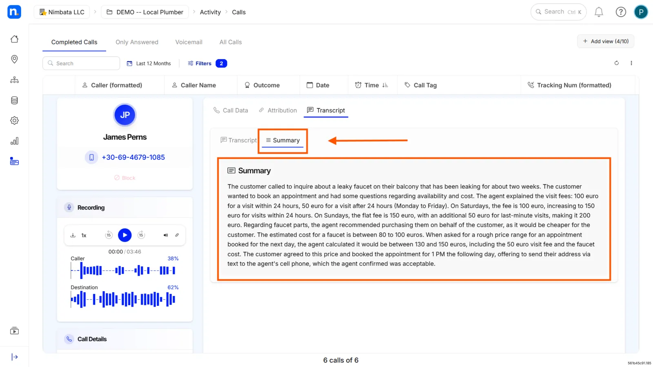
Task: Mute the recording volume
Action: point(166,235)
